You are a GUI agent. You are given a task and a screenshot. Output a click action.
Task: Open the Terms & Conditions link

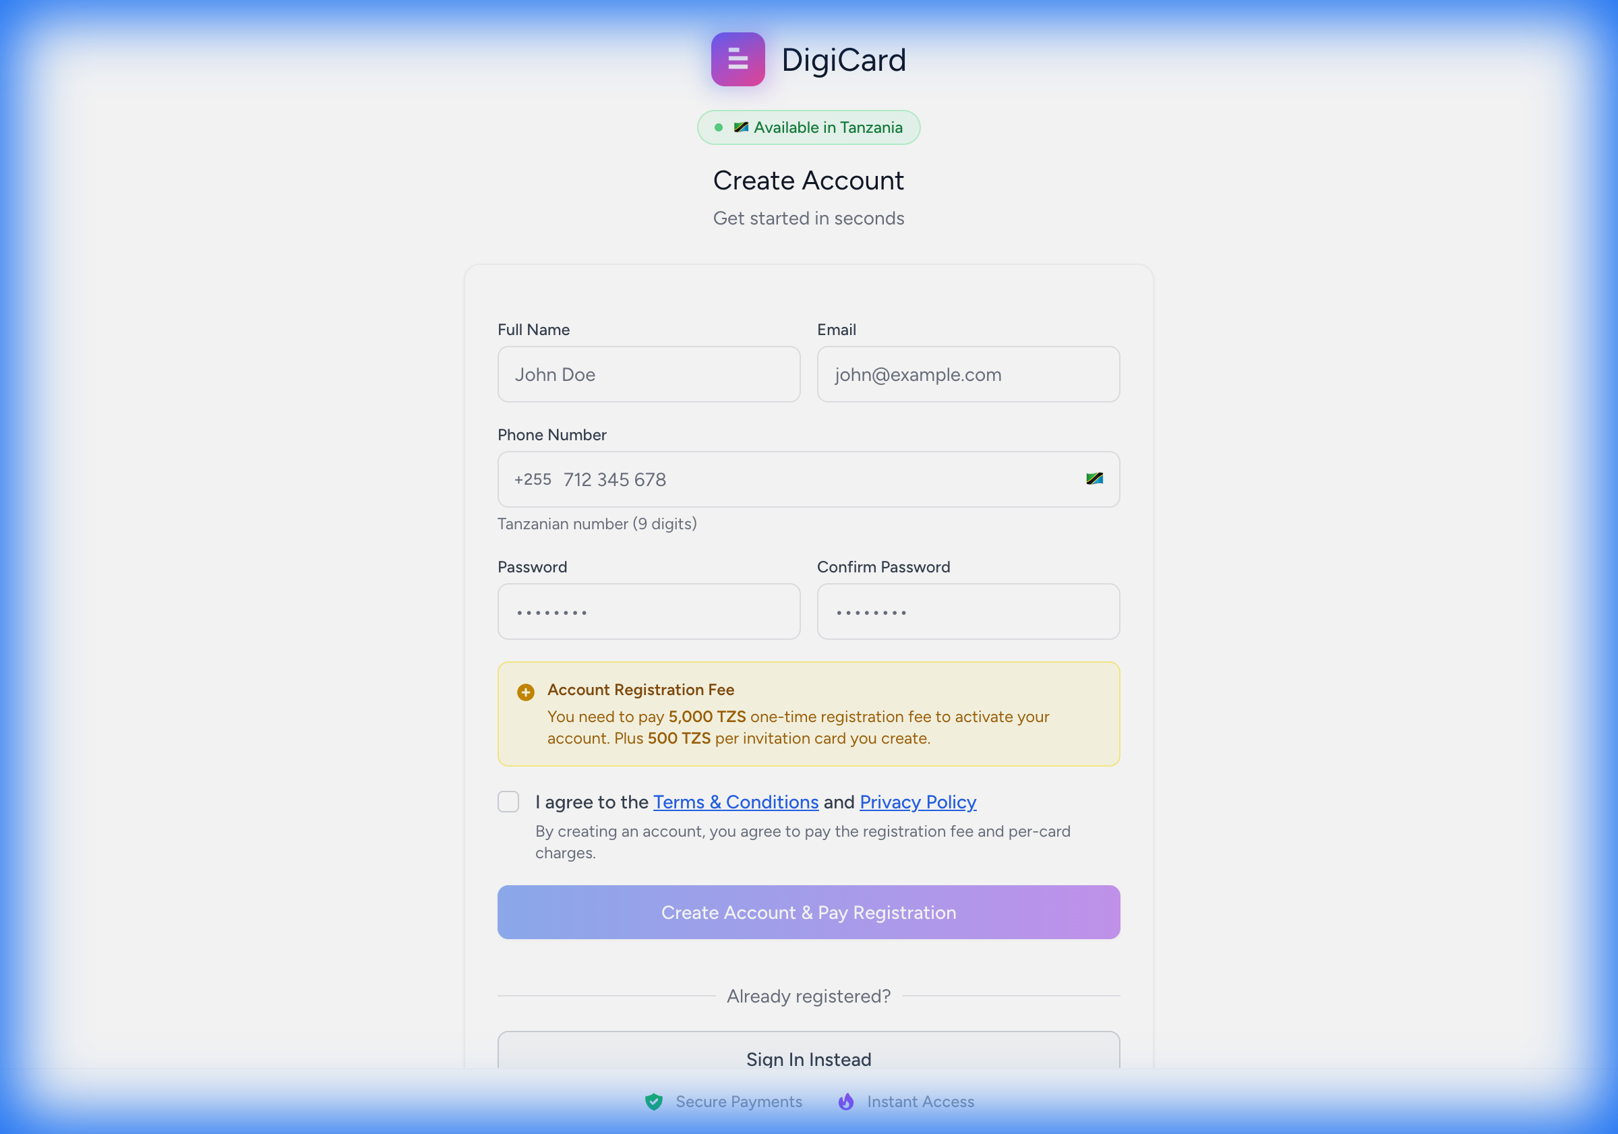(735, 802)
